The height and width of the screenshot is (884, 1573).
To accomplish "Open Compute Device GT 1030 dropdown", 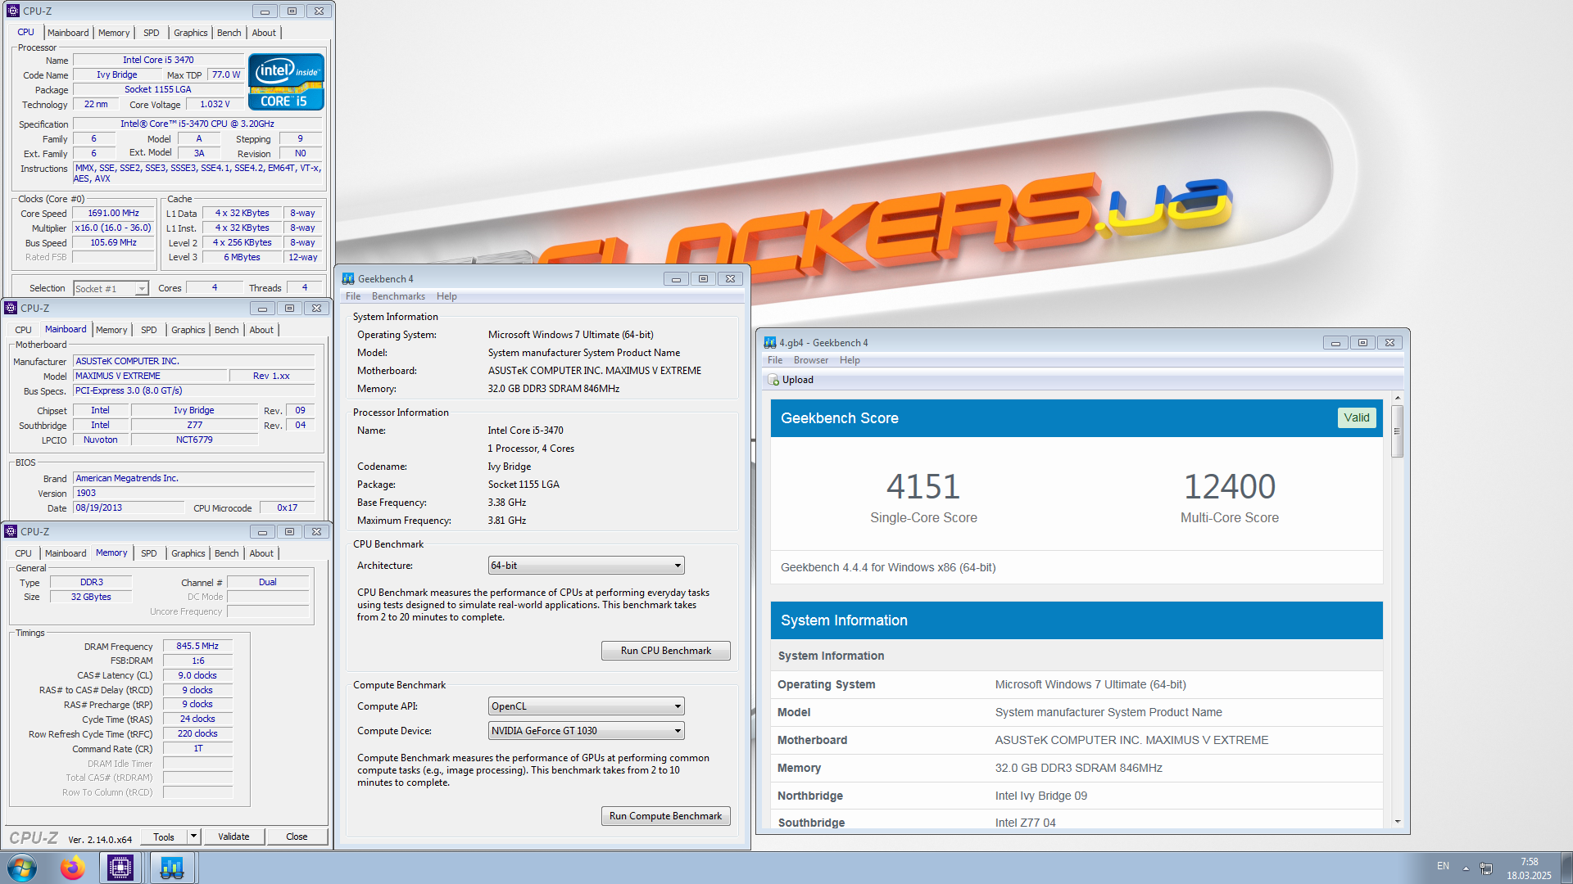I will [x=586, y=731].
